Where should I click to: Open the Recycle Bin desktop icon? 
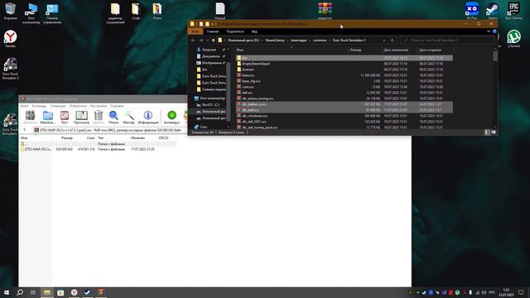[x=10, y=11]
